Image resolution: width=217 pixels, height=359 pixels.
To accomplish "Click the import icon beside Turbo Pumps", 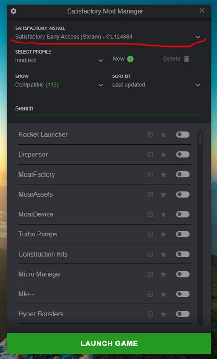I will click(x=150, y=234).
